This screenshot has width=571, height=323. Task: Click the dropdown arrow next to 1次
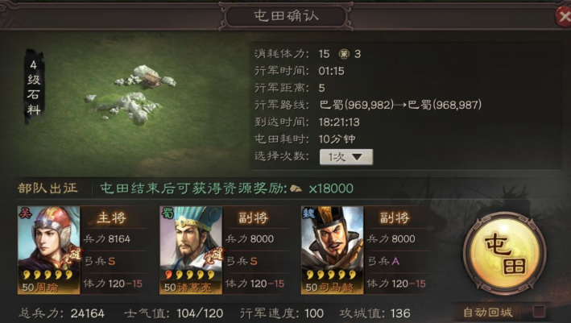pos(357,157)
